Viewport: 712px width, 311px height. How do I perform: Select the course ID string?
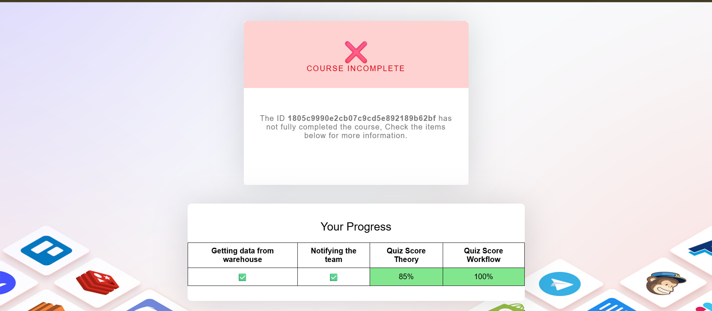tap(362, 118)
